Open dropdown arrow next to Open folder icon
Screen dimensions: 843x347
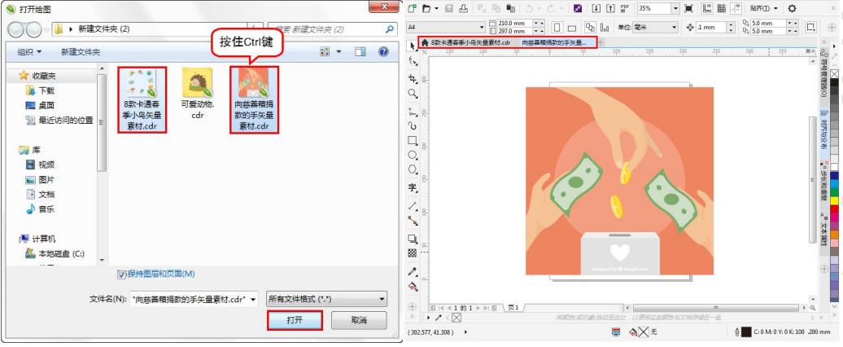(436, 8)
